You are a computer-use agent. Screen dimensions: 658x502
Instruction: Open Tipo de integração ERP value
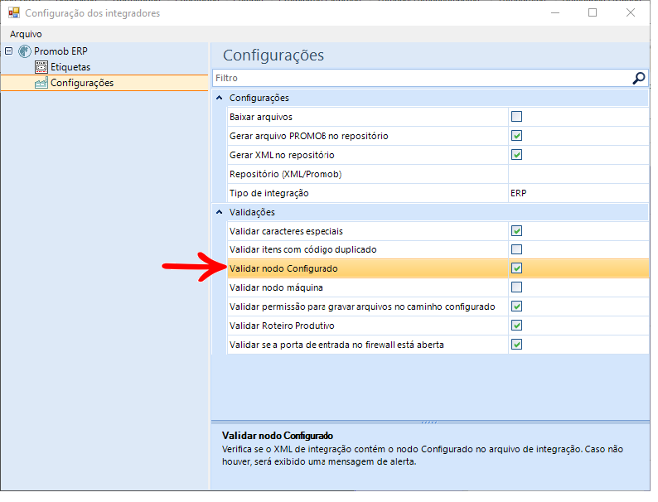tap(578, 193)
